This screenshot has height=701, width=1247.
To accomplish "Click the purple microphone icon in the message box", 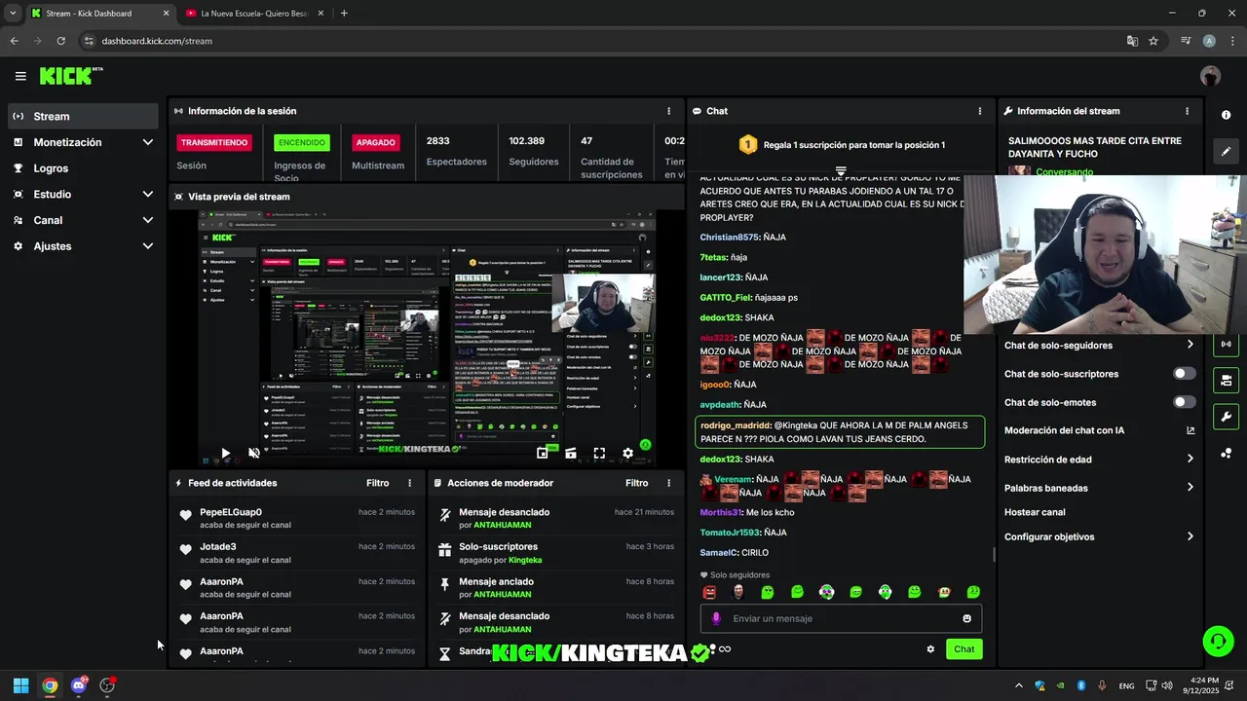I will pyautogui.click(x=716, y=618).
